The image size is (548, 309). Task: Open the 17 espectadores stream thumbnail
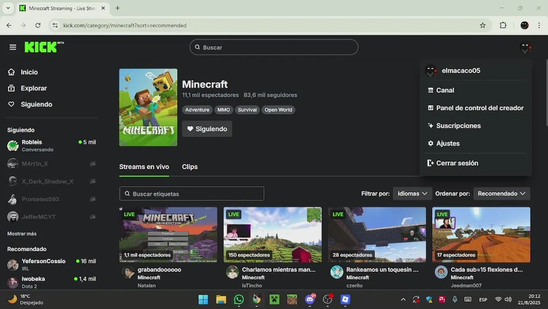[x=481, y=235]
